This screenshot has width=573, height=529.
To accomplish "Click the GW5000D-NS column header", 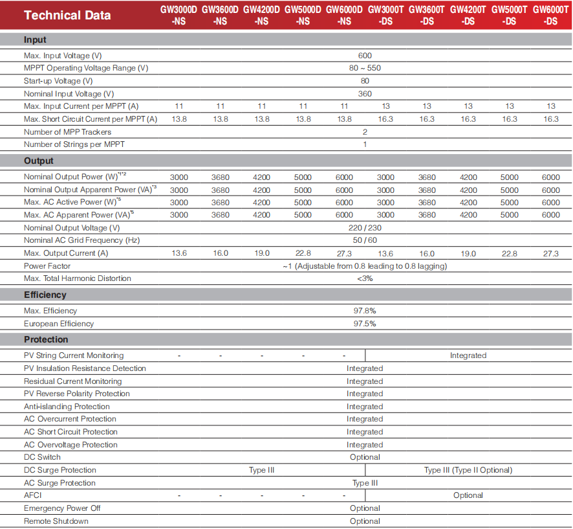I will (x=303, y=16).
